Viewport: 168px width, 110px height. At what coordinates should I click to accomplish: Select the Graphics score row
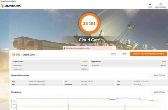pyautogui.click(x=50, y=62)
